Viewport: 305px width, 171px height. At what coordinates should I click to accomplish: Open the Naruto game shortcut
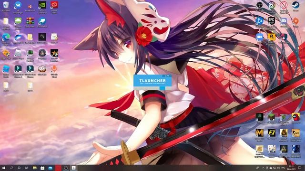259,149
